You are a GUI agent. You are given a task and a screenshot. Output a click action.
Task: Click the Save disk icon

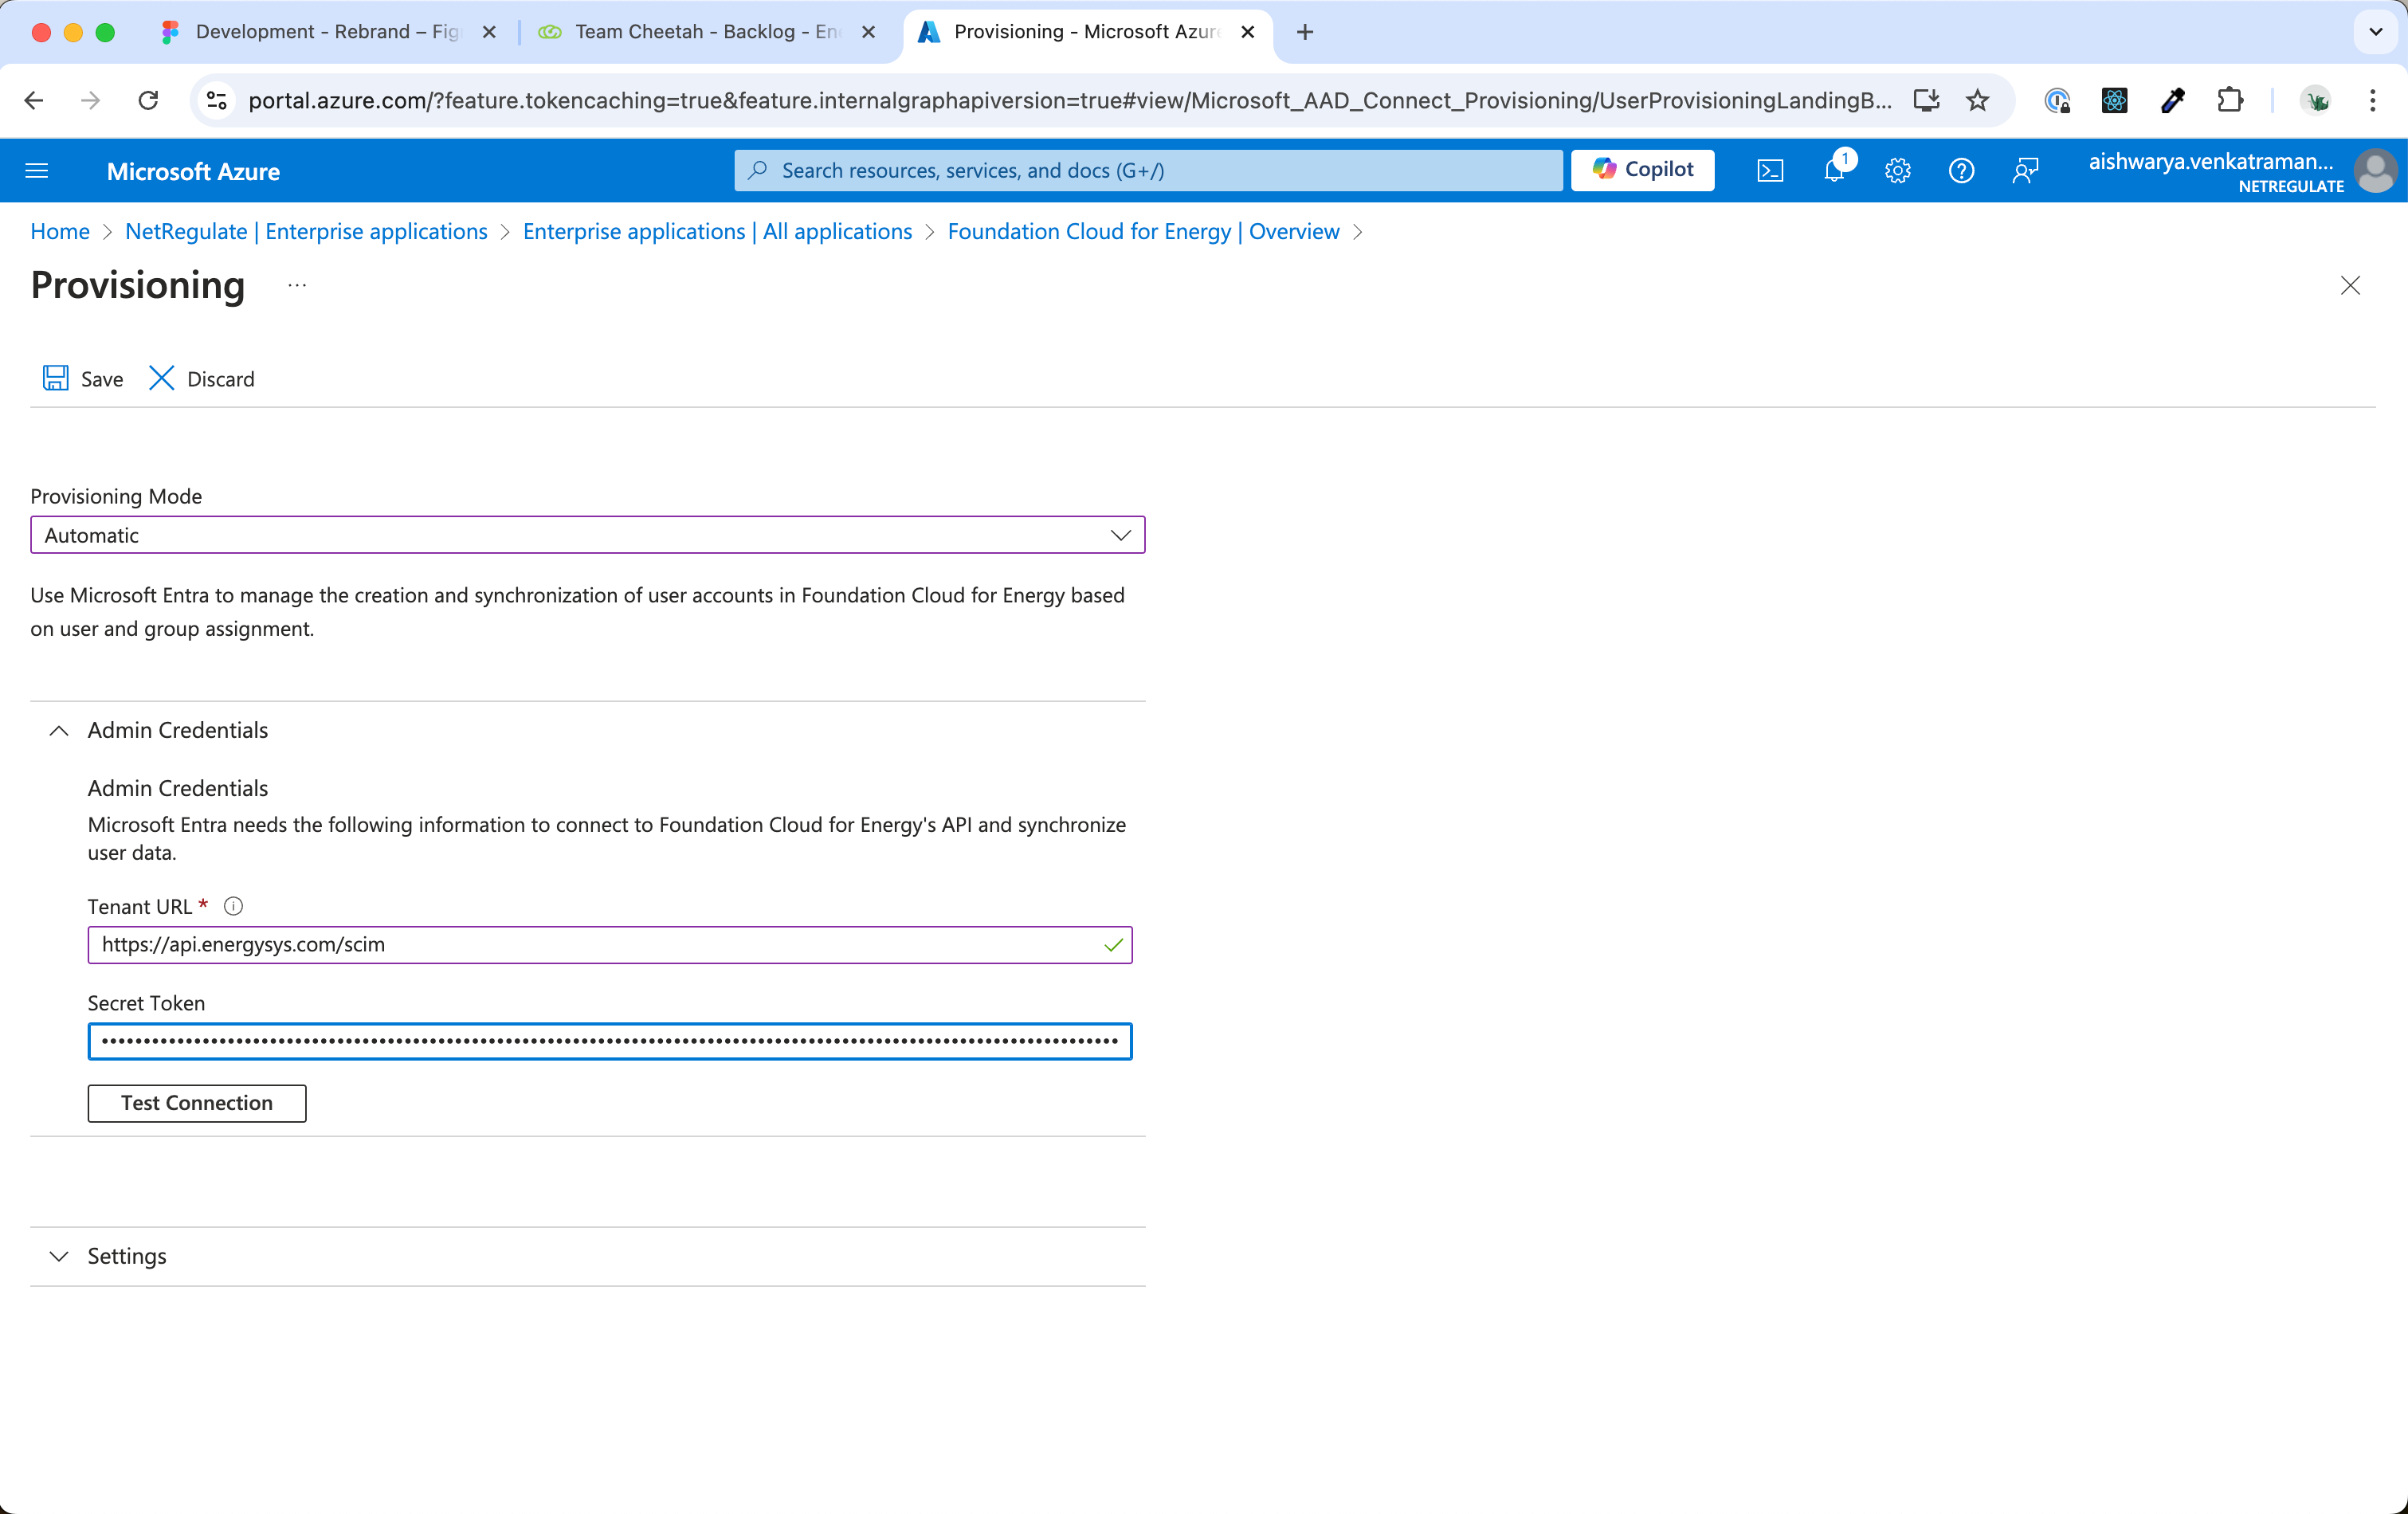(56, 378)
